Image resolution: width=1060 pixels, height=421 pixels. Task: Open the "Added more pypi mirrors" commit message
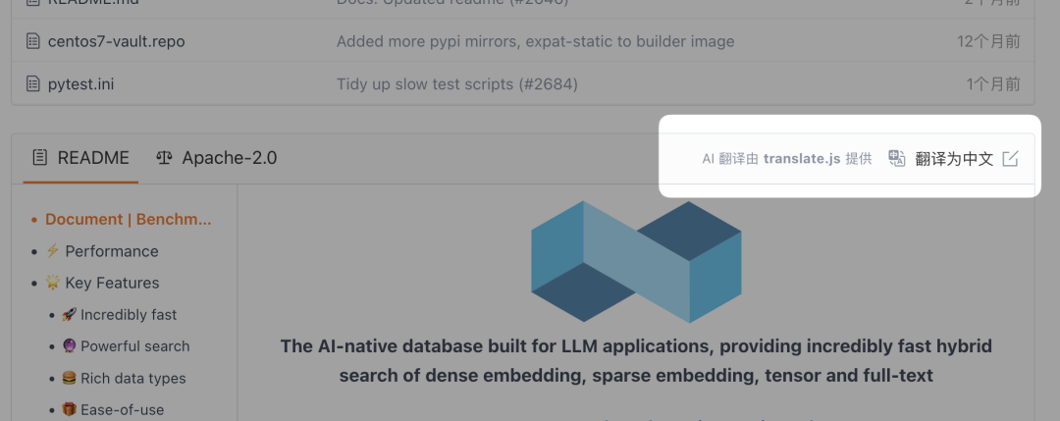535,41
